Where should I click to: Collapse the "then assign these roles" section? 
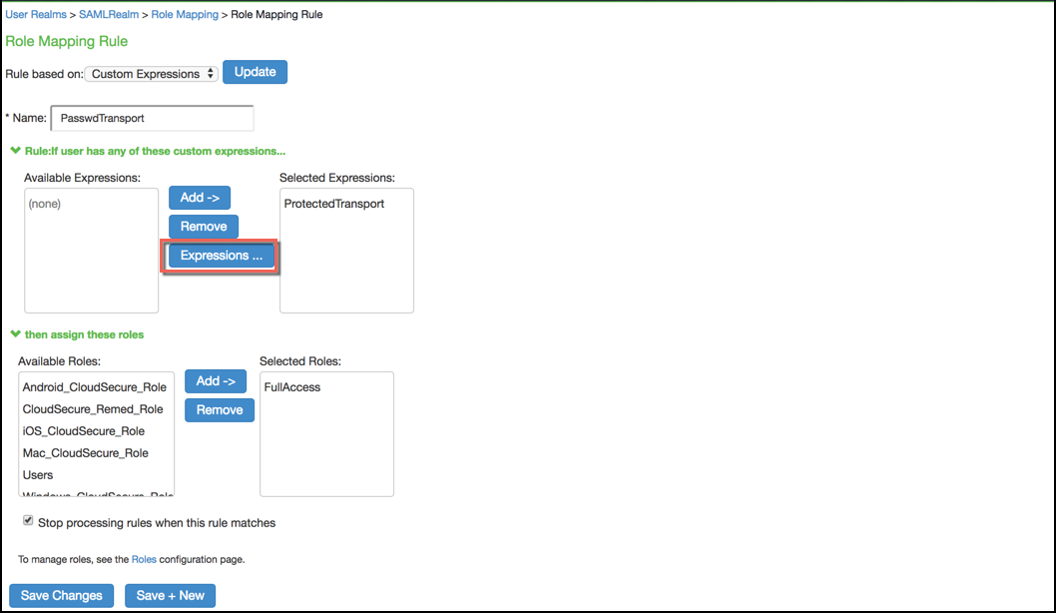16,334
